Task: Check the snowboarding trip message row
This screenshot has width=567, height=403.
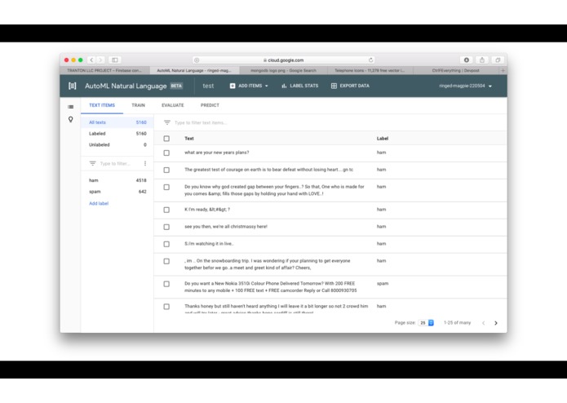Action: point(166,261)
